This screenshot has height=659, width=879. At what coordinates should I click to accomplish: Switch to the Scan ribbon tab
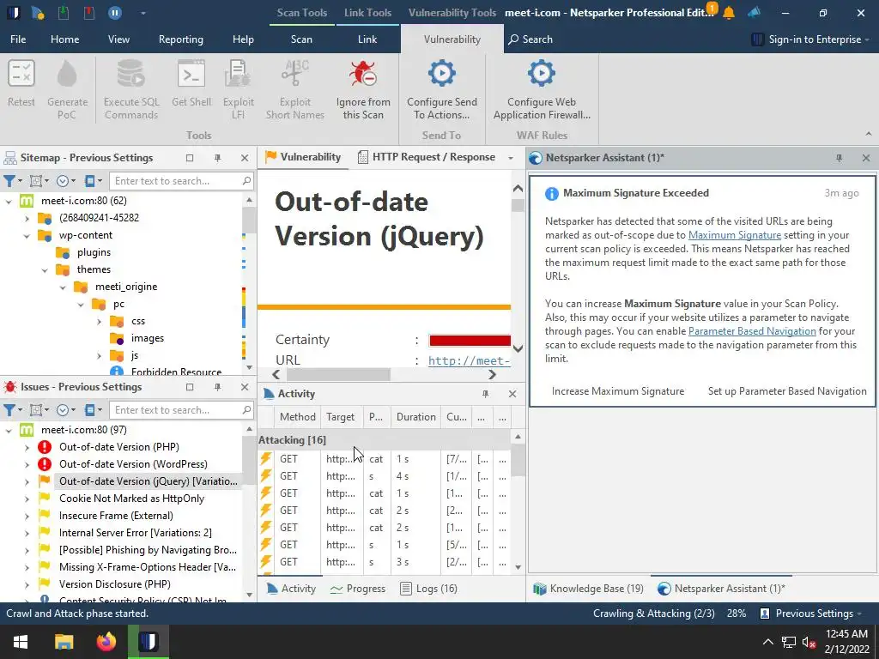coord(301,39)
